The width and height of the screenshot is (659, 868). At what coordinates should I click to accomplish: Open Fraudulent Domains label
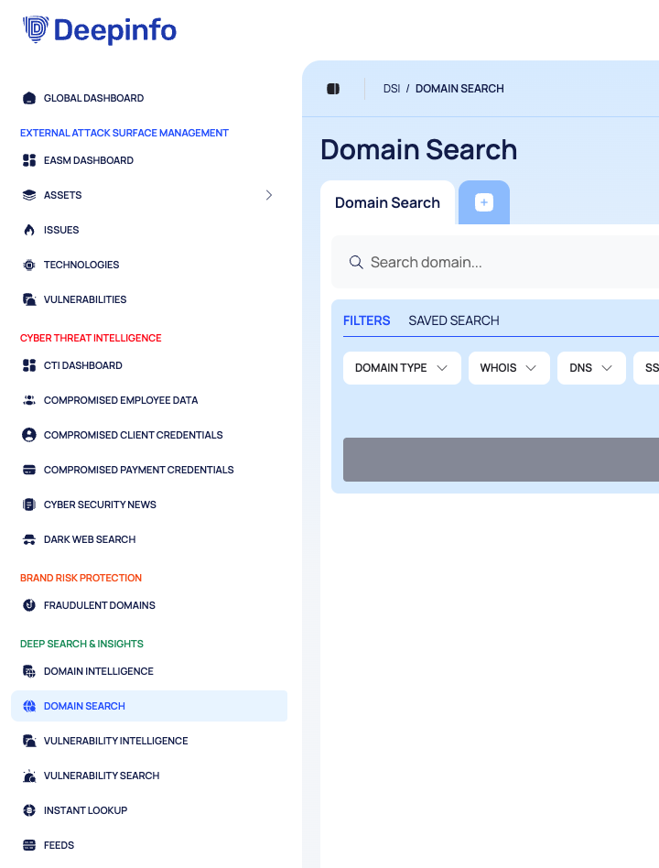pyautogui.click(x=100, y=605)
